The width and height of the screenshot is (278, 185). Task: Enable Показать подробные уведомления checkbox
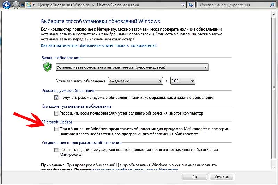(56, 150)
